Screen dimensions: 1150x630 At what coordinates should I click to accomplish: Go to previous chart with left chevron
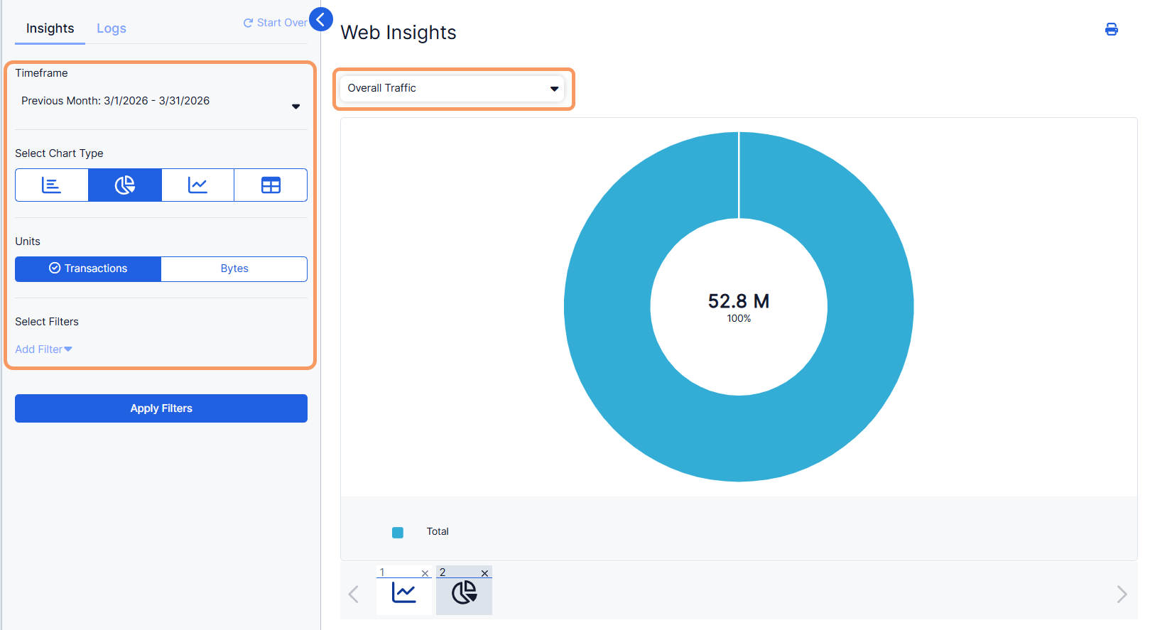(353, 594)
